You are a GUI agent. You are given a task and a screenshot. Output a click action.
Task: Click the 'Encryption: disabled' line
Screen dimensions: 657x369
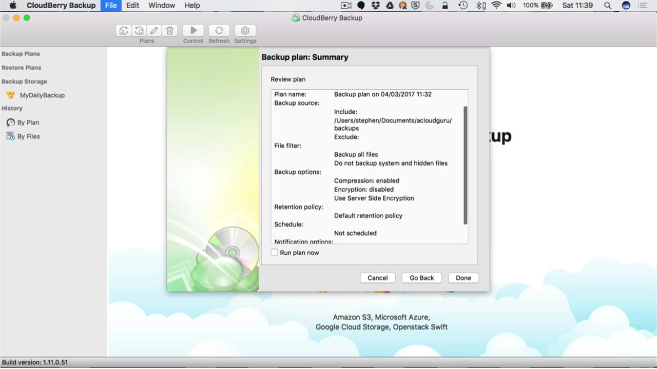364,190
